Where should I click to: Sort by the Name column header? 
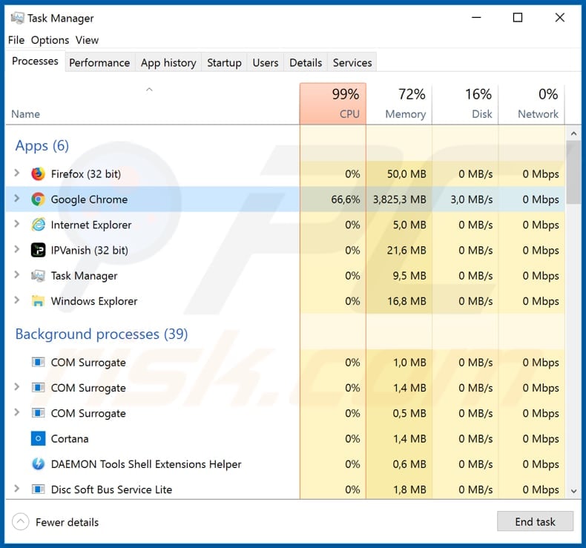(153, 104)
